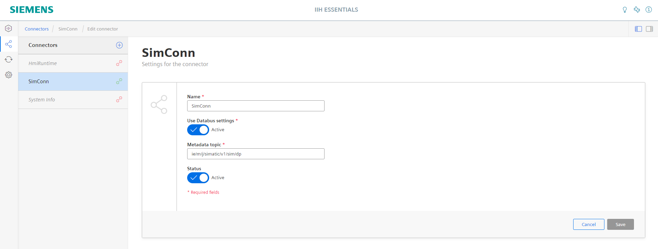Select SimConn in connectors list
The width and height of the screenshot is (658, 249).
pyautogui.click(x=73, y=82)
